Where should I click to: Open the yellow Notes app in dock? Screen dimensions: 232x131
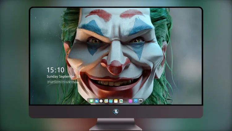116,101
